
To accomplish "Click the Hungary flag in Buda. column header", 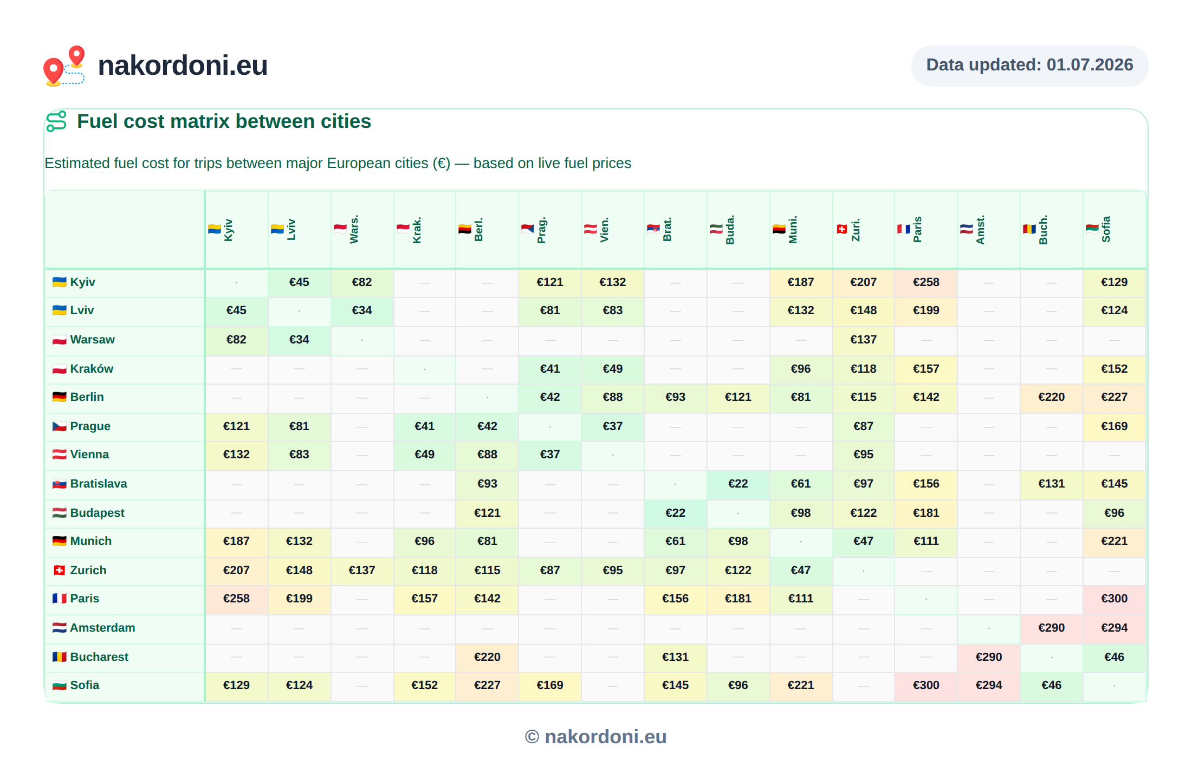I will click(716, 229).
